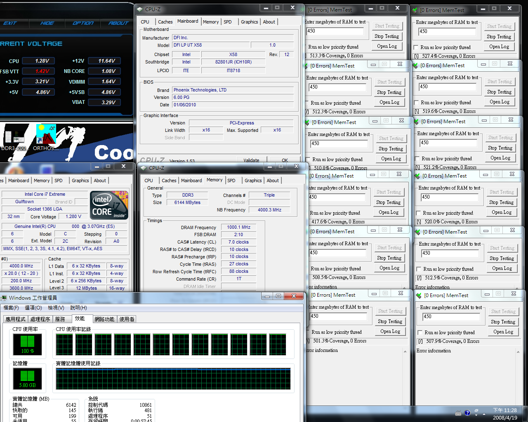Click the CPU-Z Memory window title icon

click(144, 168)
